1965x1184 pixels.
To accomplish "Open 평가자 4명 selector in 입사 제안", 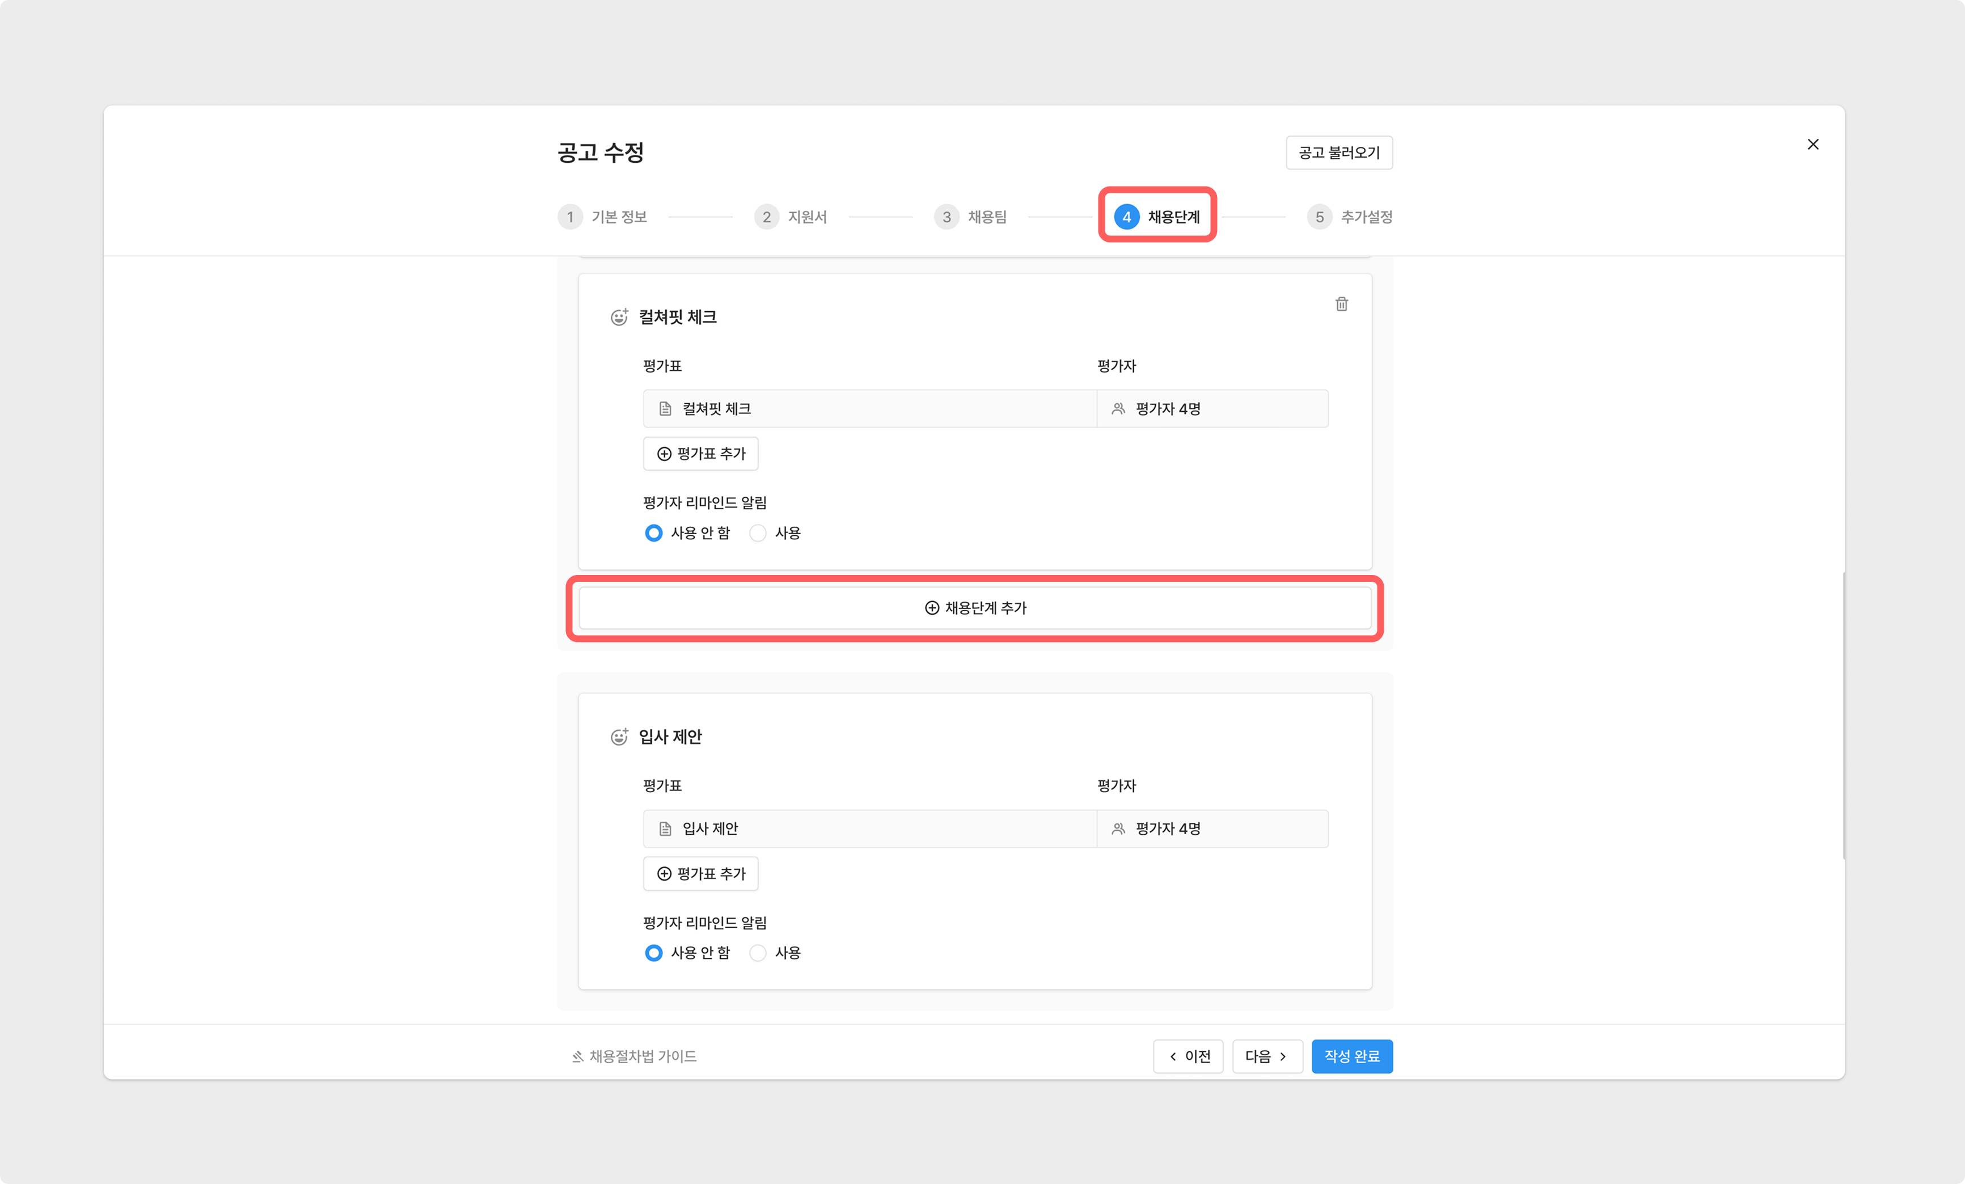I will point(1212,829).
